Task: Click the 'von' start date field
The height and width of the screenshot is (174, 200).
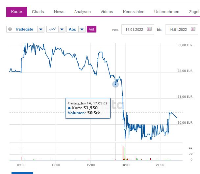Action: click(x=134, y=29)
